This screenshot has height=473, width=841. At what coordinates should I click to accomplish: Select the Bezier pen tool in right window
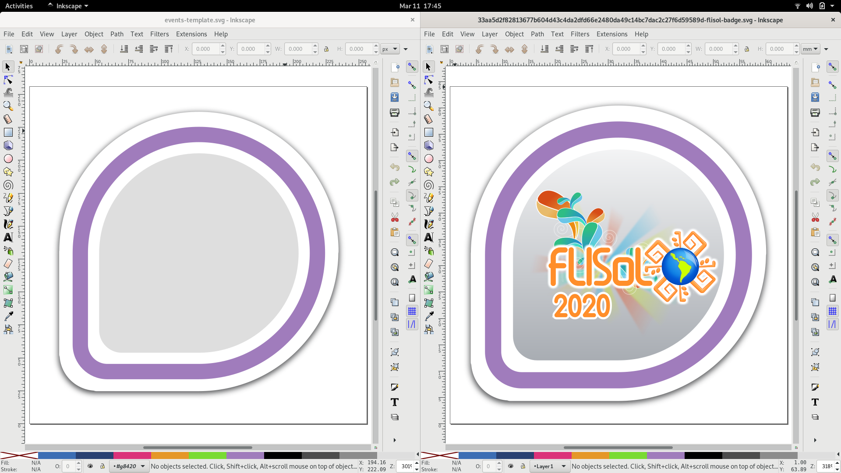click(428, 211)
